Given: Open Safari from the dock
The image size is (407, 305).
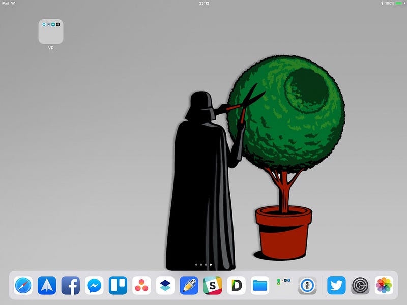Looking at the screenshot, I should 23,285.
